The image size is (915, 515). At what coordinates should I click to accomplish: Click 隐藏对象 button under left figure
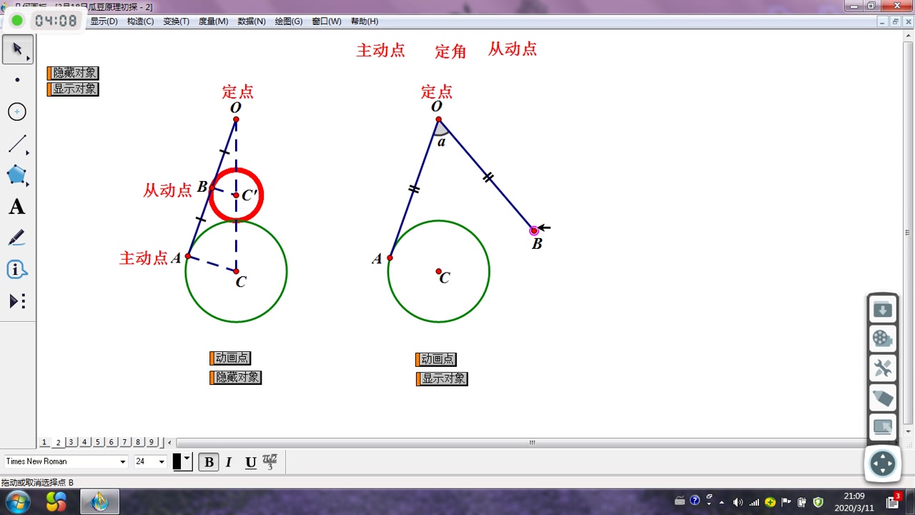click(x=236, y=377)
